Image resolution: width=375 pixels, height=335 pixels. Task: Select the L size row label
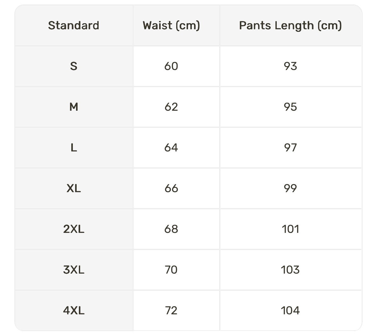pyautogui.click(x=73, y=148)
